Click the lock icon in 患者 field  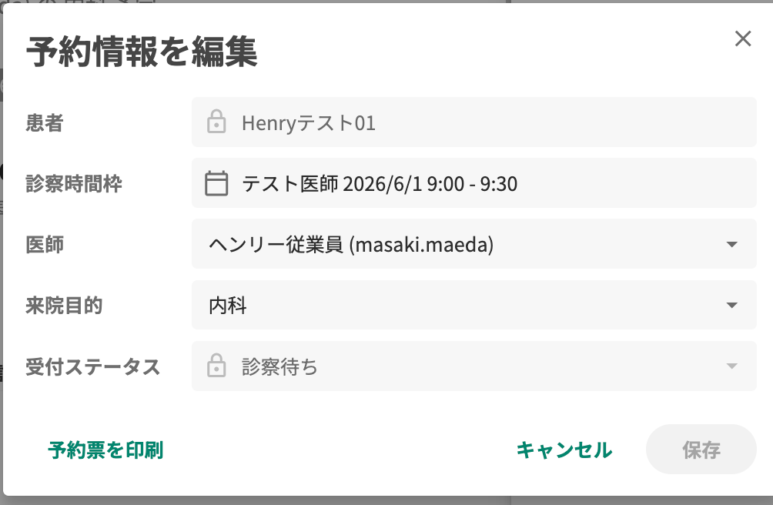216,122
